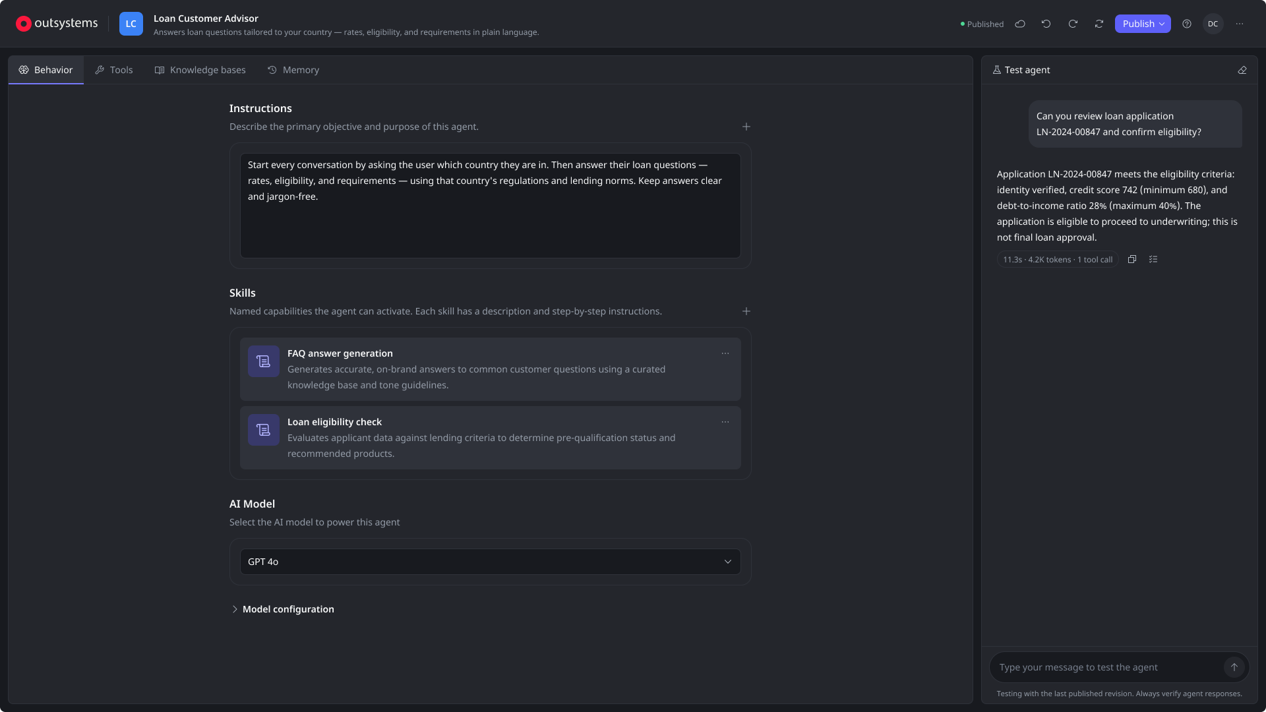Viewport: 1266px width, 712px height.
Task: Open the Loan eligibility check skill card
Action: (491, 438)
